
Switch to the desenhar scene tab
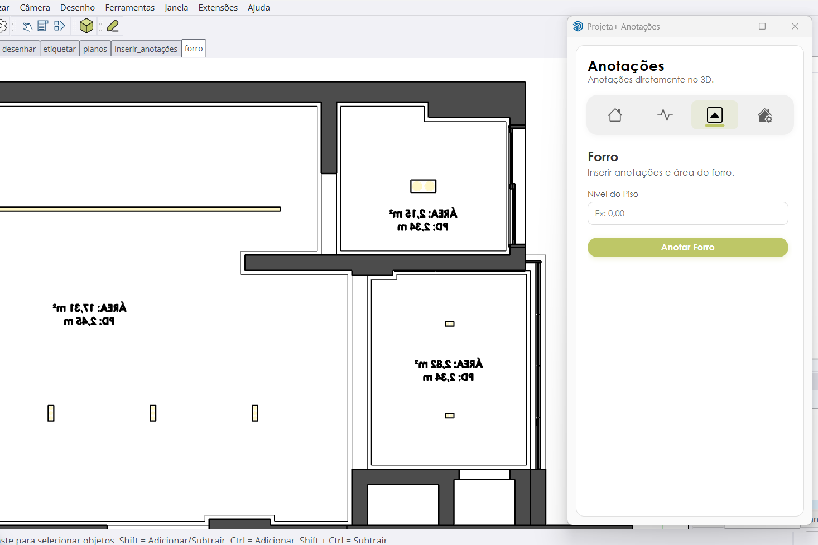pyautogui.click(x=19, y=49)
